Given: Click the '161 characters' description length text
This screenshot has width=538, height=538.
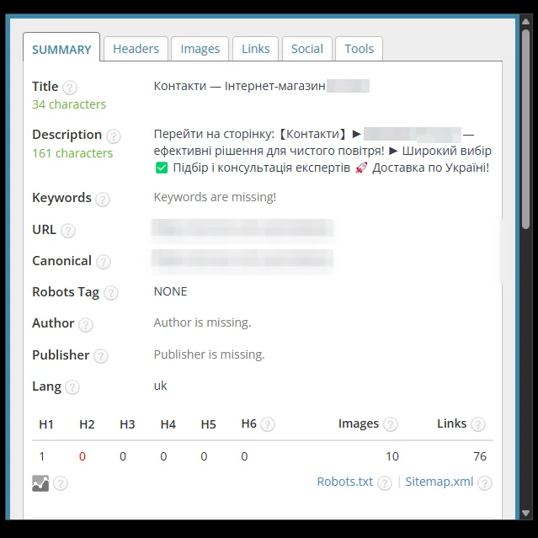Looking at the screenshot, I should [72, 153].
